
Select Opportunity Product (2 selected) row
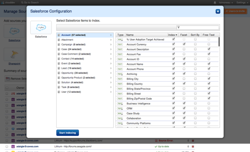(x=85, y=78)
